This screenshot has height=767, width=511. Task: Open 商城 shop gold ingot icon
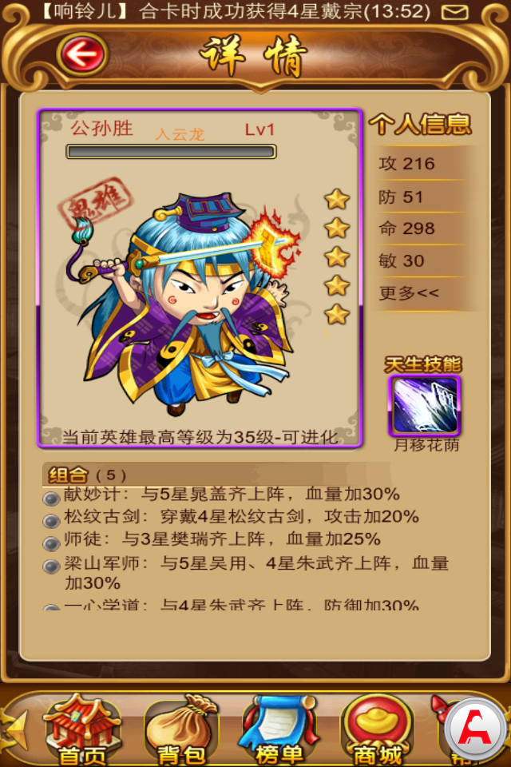coord(378,729)
